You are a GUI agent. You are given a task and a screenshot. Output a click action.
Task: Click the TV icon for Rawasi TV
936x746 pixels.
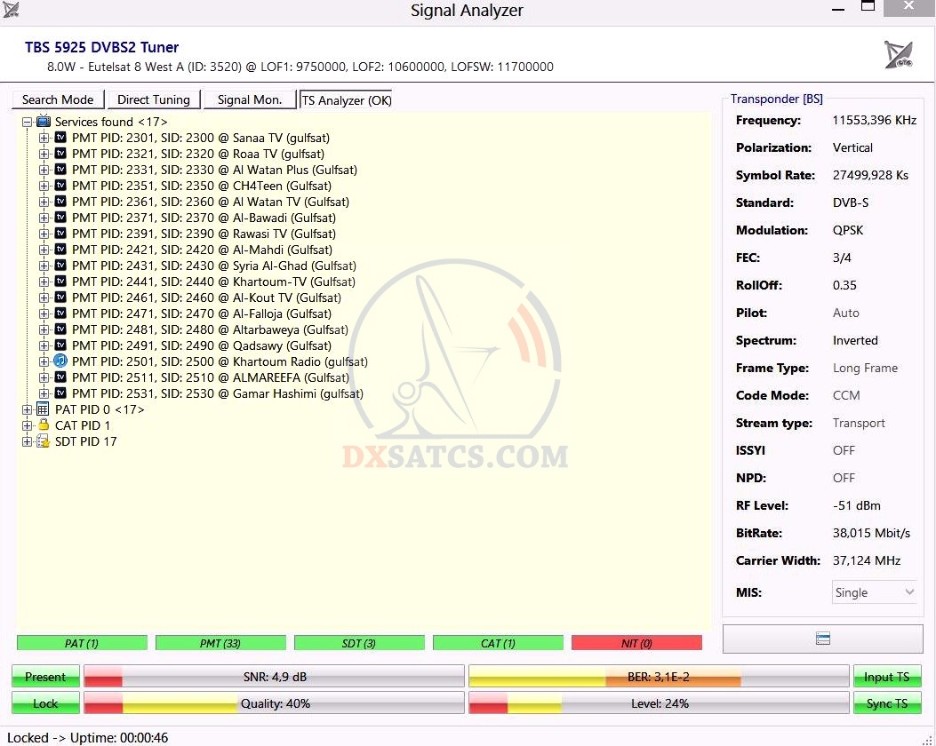(60, 234)
